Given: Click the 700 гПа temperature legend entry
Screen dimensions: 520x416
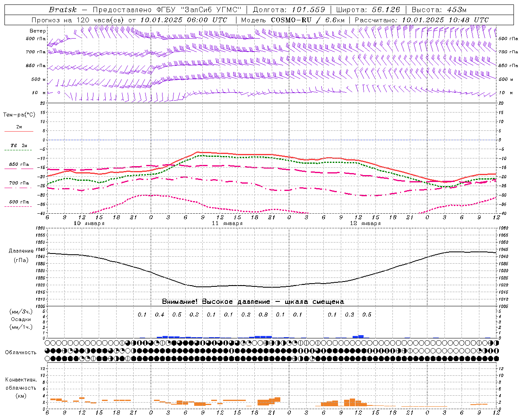Looking at the screenshot, I should [19, 183].
